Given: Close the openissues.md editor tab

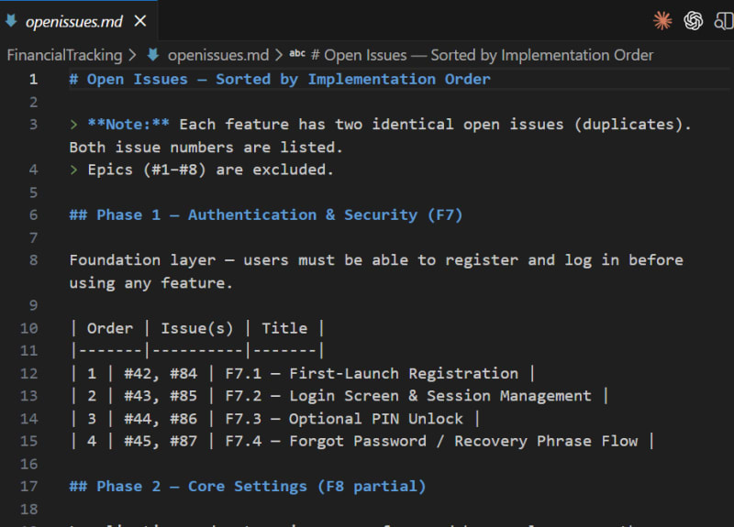Looking at the screenshot, I should 140,20.
